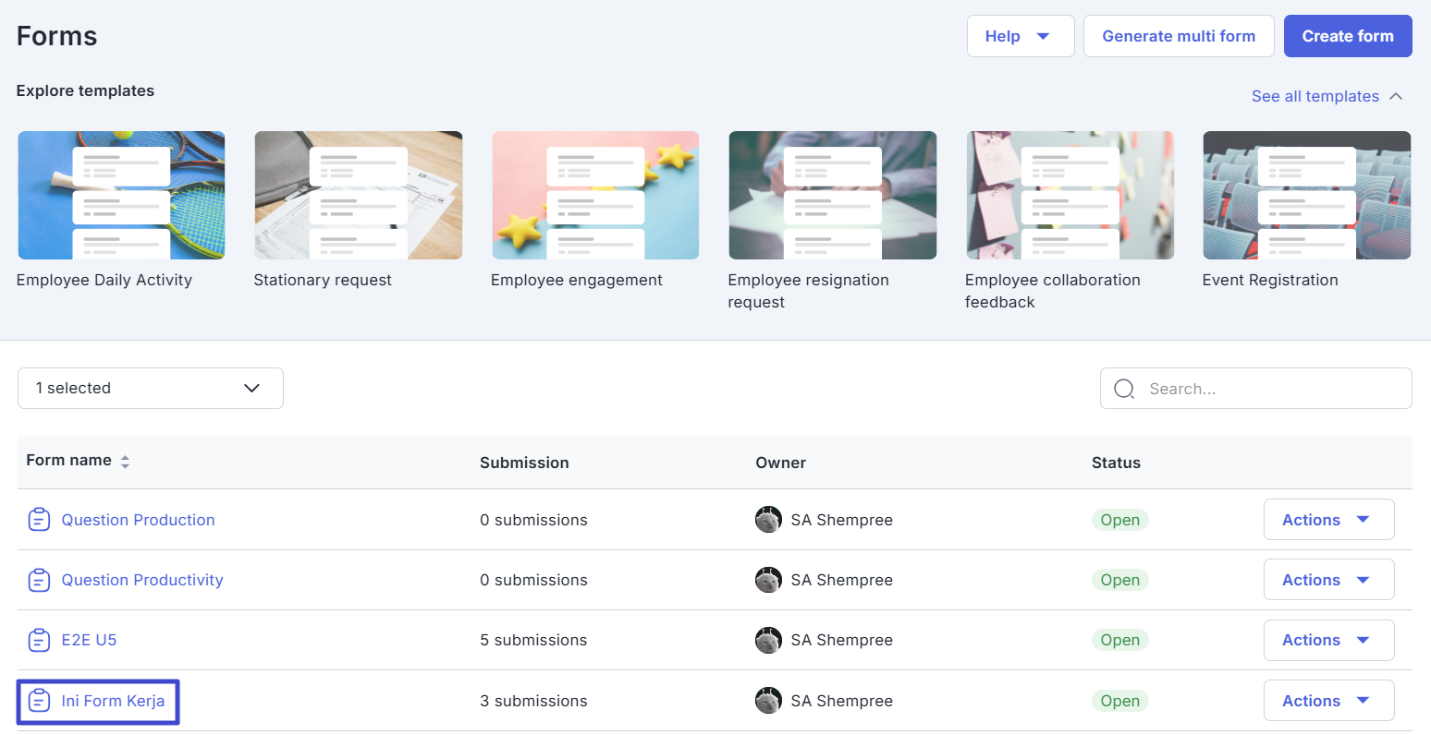This screenshot has width=1431, height=734.
Task: Collapse templates using See all templates chevron
Action: click(x=1396, y=96)
